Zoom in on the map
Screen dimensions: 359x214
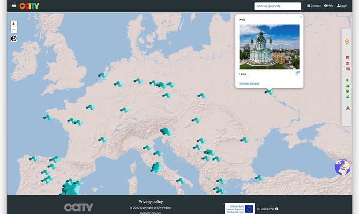14,24
